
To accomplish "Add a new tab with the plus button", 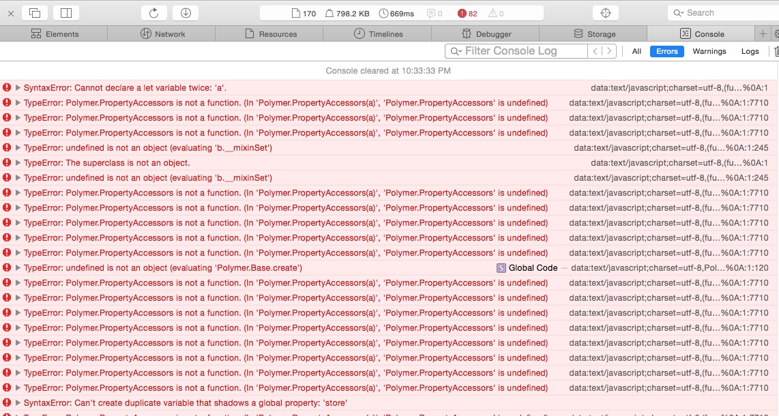I will pos(762,33).
